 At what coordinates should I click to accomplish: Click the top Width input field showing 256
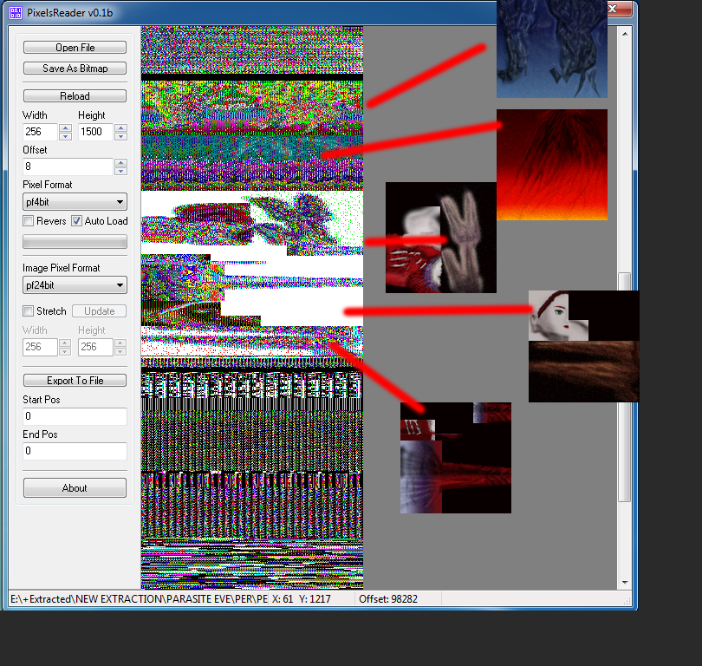point(40,132)
